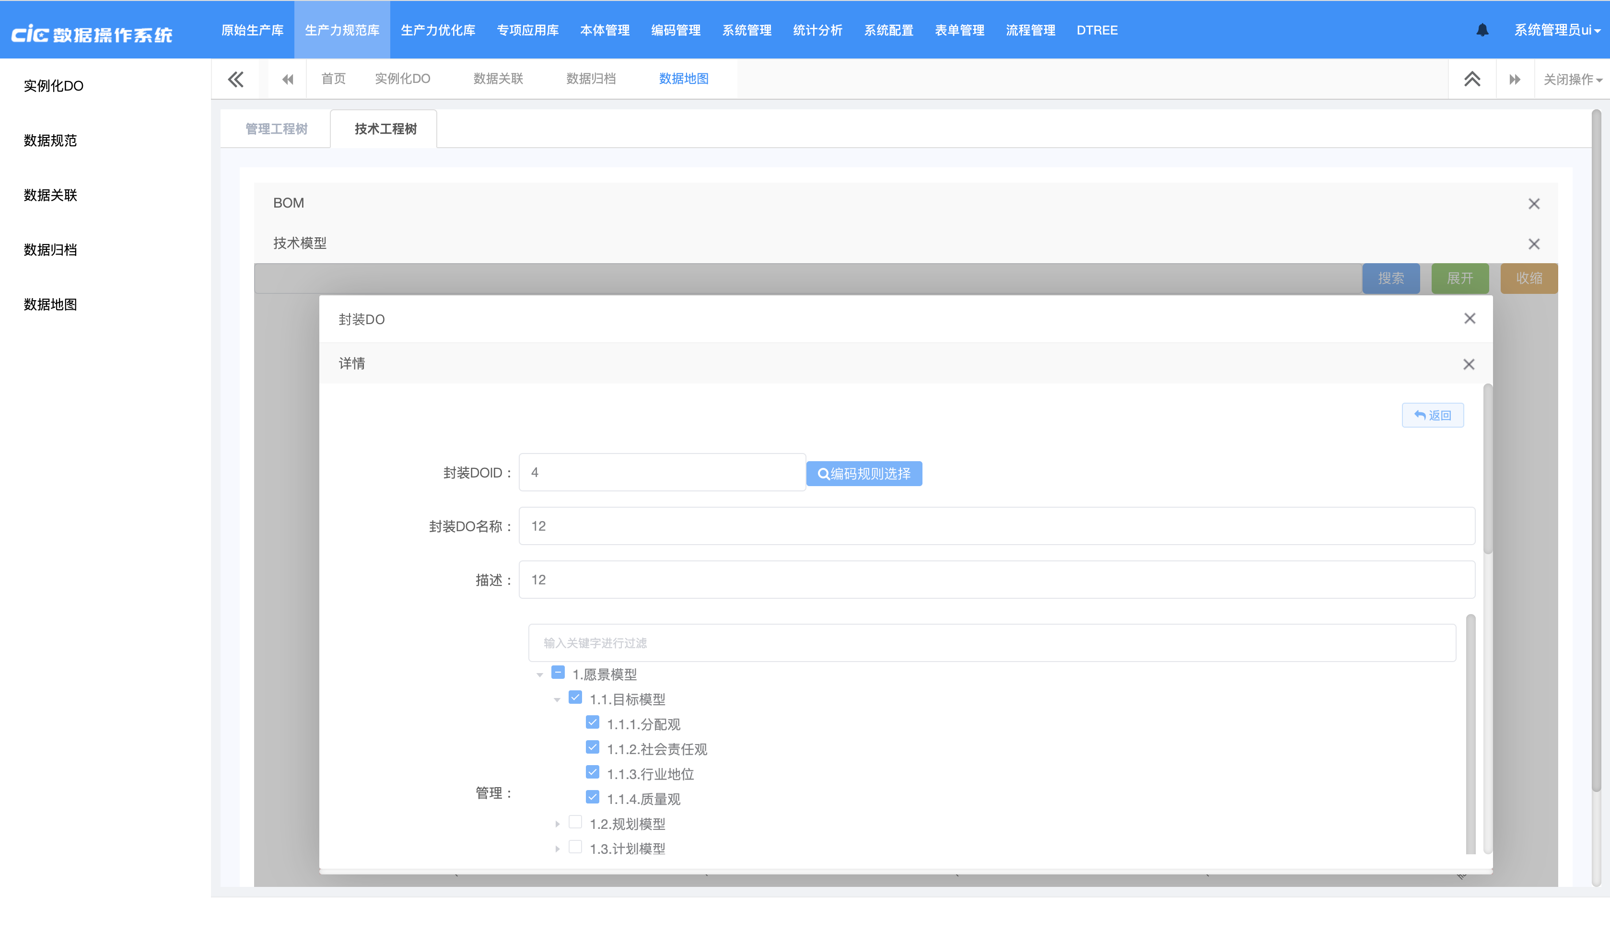Click the 返回 button

1433,415
